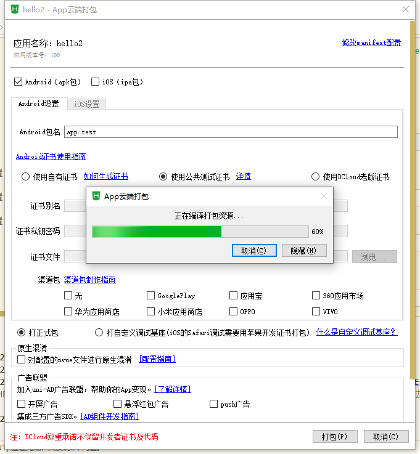Open the [了解详情] link for uni-AD
The image size is (420, 454).
tap(173, 389)
